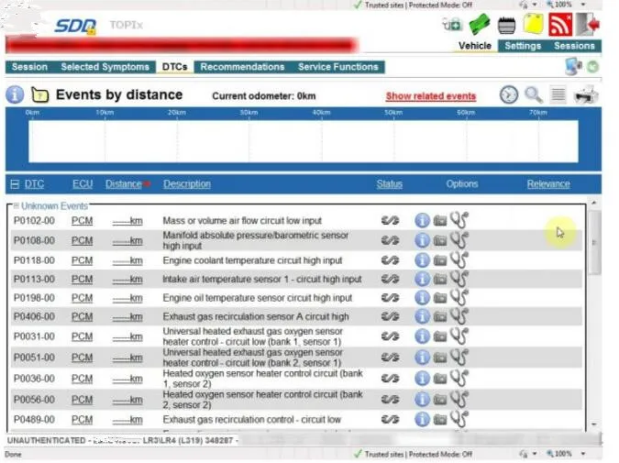Open the calendar planner icon
This screenshot has width=619, height=463.
click(x=506, y=26)
